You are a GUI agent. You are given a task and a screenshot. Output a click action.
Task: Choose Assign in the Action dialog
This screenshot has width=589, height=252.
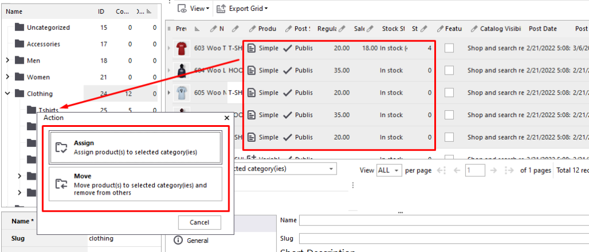pos(136,148)
